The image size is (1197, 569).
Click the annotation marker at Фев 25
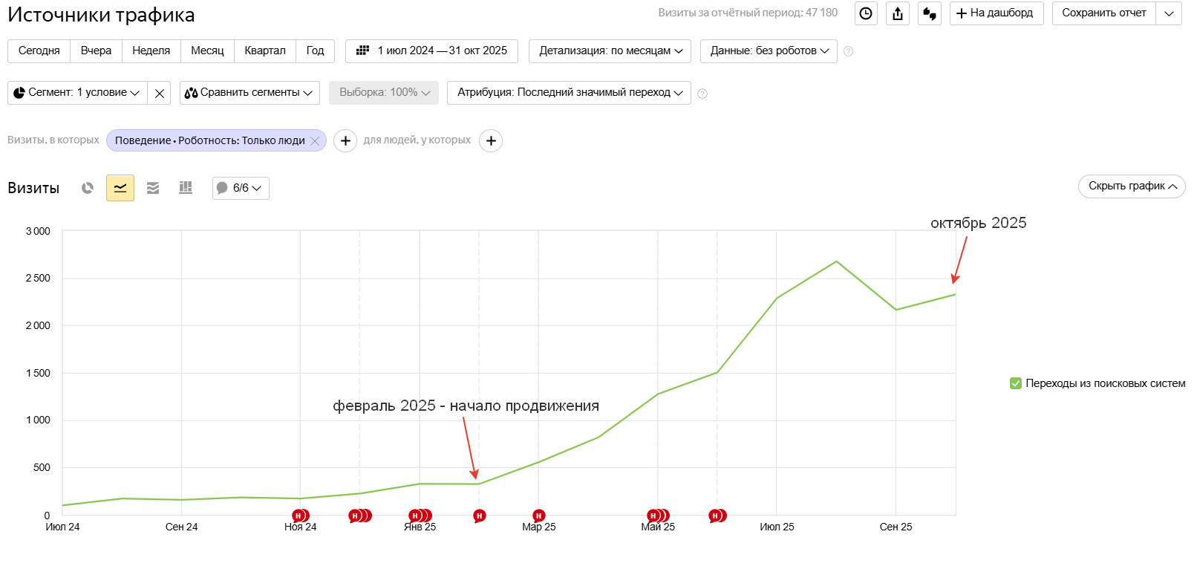pos(479,516)
